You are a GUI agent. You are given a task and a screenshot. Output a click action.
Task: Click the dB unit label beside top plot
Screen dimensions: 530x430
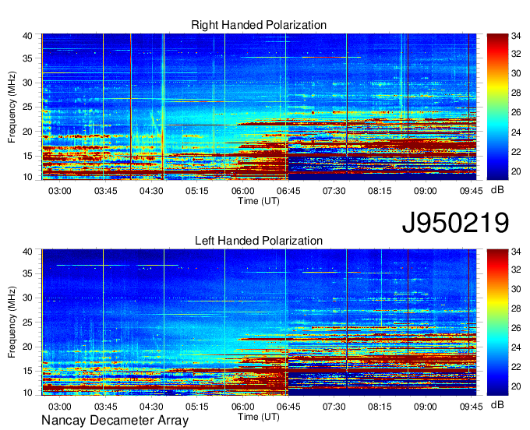click(497, 190)
